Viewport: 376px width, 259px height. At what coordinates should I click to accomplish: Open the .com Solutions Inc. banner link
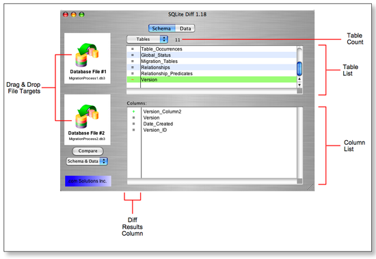pyautogui.click(x=88, y=181)
